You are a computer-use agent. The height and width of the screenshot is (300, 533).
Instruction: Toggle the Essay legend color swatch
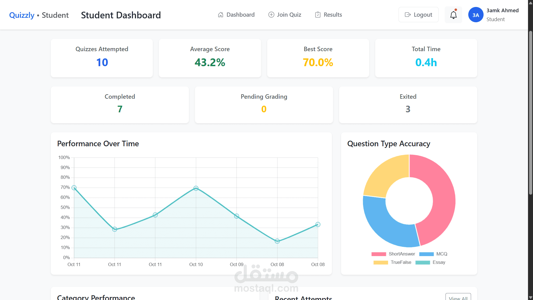pyautogui.click(x=423, y=262)
